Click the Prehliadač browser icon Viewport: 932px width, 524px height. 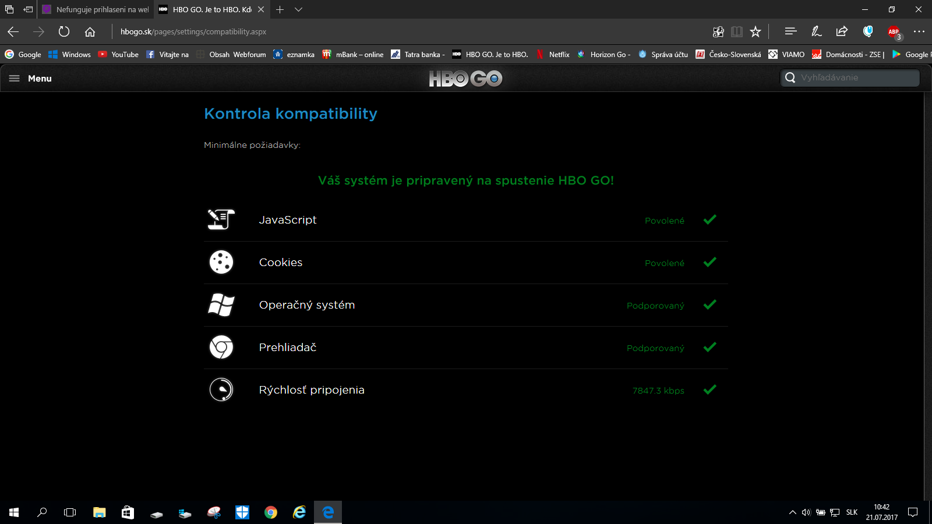[221, 347]
